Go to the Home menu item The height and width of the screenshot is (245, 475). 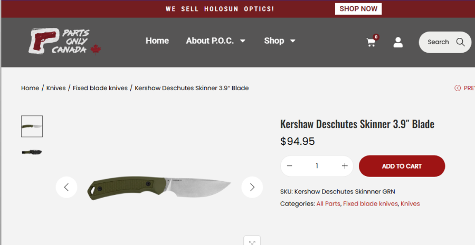coord(157,41)
